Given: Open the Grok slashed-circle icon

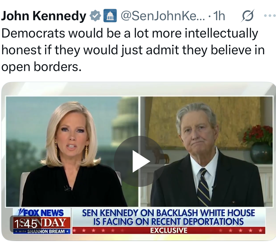Looking at the screenshot, I should [x=248, y=16].
